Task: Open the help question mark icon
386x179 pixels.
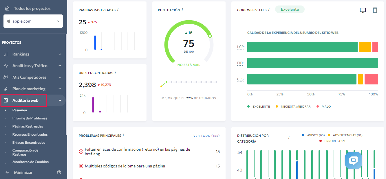Action: click(59, 172)
